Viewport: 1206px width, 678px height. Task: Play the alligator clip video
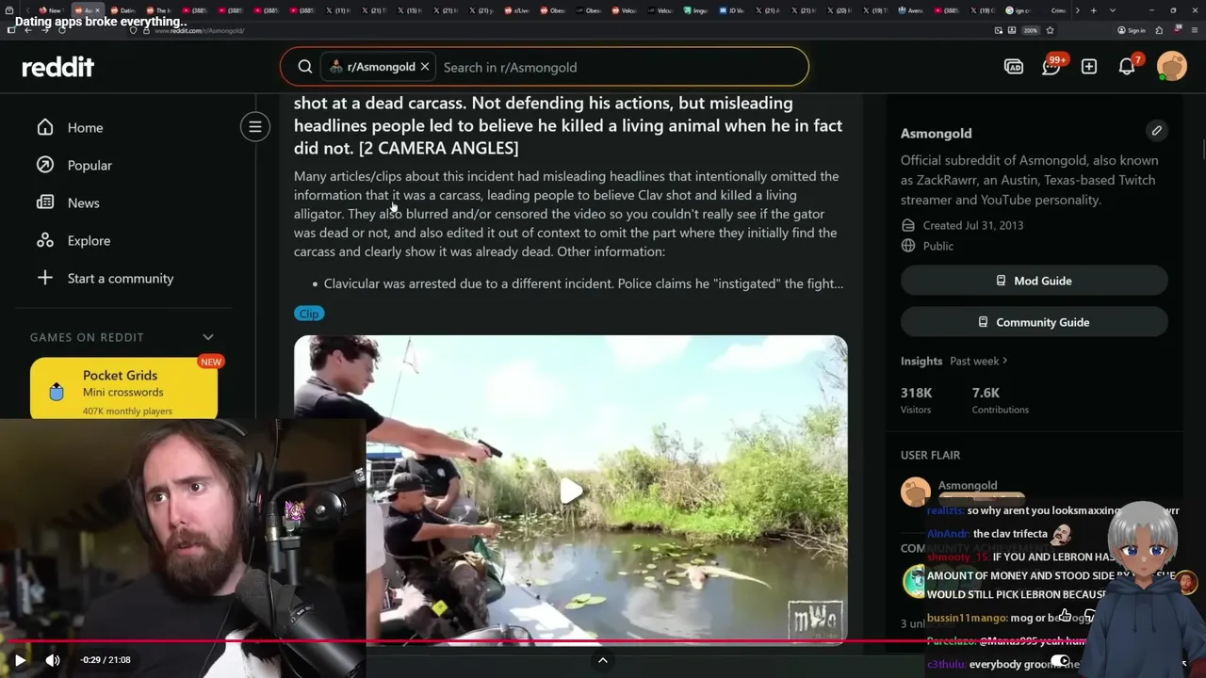[571, 491]
